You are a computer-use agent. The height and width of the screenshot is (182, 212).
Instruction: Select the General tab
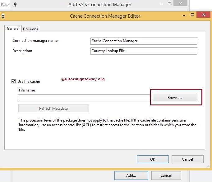13,29
